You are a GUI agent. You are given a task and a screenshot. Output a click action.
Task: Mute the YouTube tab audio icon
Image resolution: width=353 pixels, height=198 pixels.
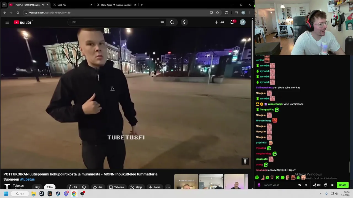(x=43, y=5)
